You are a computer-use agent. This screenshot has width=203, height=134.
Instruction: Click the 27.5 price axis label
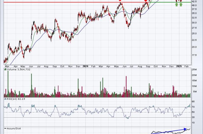(x=194, y=28)
